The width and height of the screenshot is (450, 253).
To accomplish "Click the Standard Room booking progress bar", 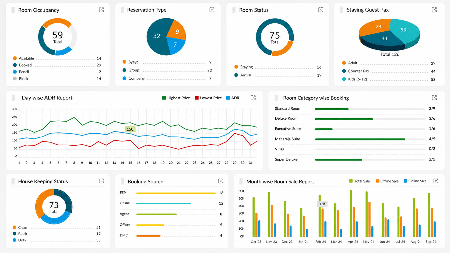I will click(370, 109).
